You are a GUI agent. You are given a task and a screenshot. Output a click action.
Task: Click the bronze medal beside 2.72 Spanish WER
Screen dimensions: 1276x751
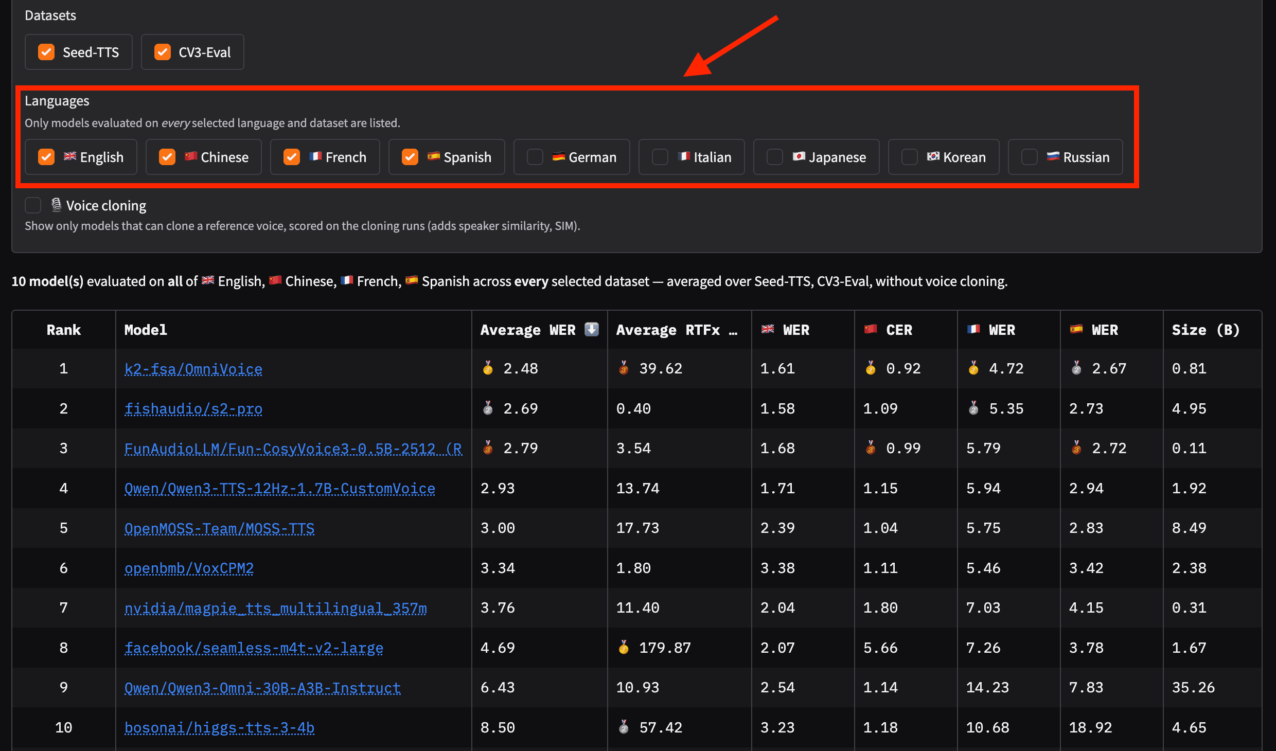click(x=1076, y=448)
